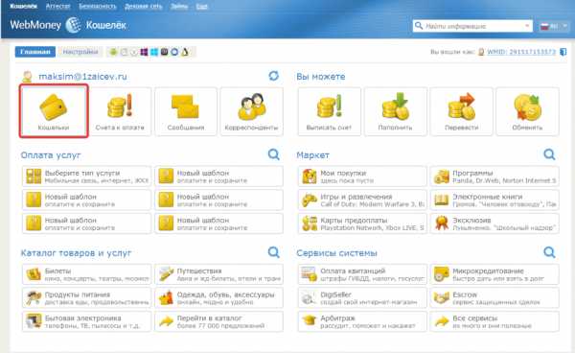The width and height of the screenshot is (575, 353).
Task: Open the Ещё top menu item
Action: tap(201, 7)
